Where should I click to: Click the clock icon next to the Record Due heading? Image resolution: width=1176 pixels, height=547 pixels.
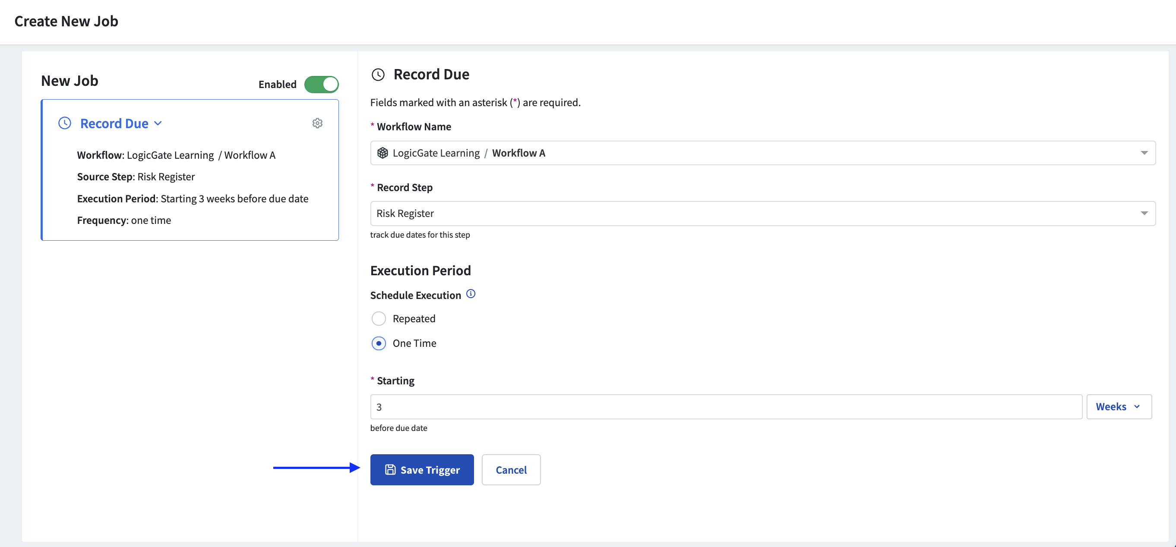coord(378,74)
